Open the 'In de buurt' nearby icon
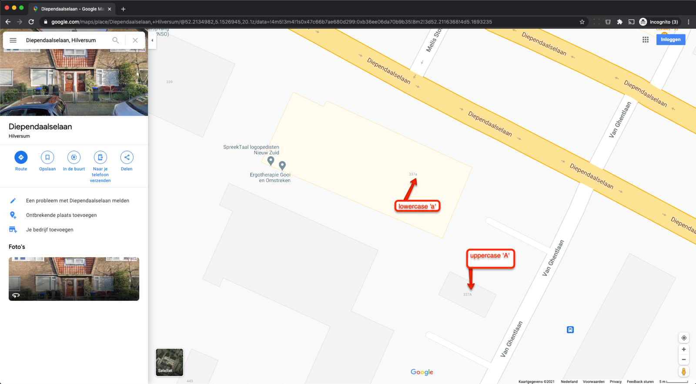Image resolution: width=696 pixels, height=384 pixels. coord(74,157)
